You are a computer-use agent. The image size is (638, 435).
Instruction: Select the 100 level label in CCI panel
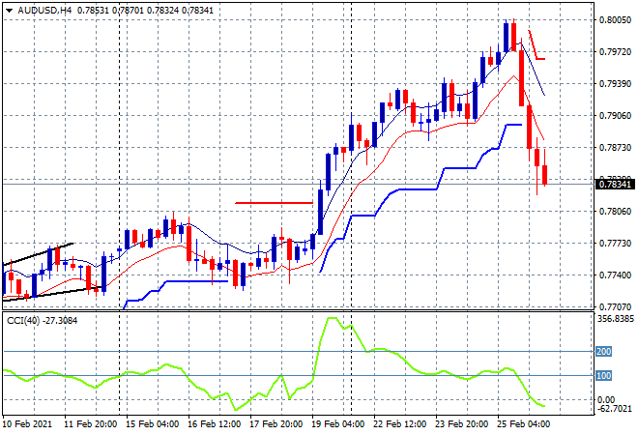click(x=603, y=376)
